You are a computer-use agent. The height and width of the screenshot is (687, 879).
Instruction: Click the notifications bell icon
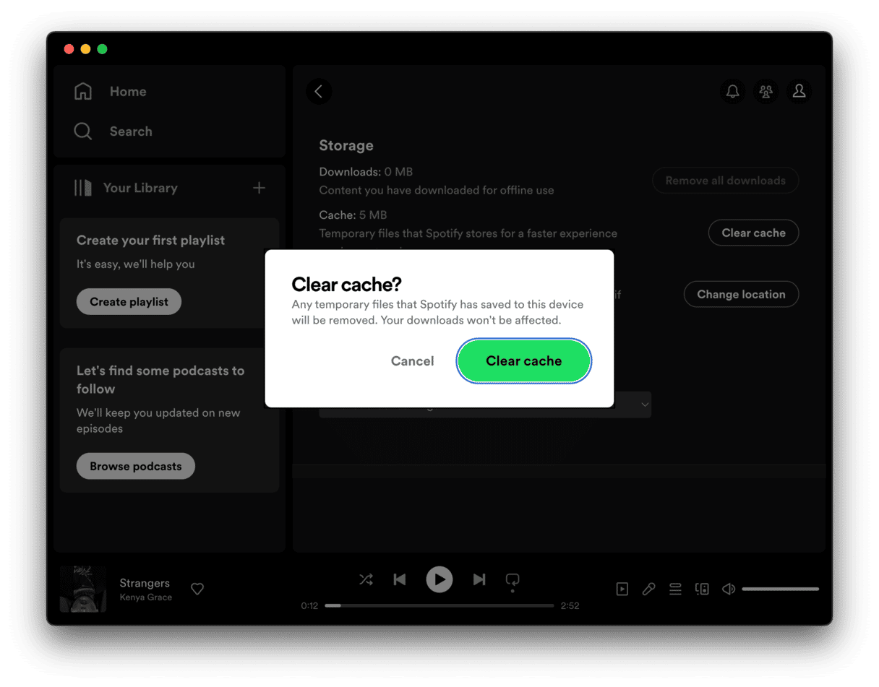point(732,92)
